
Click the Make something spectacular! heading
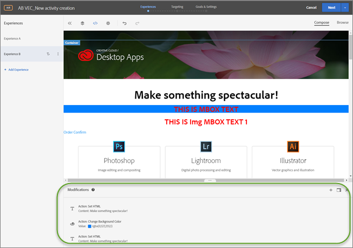pyautogui.click(x=206, y=95)
